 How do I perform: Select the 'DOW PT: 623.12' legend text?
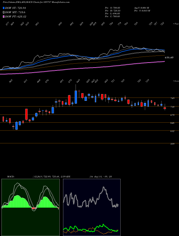[15, 16]
